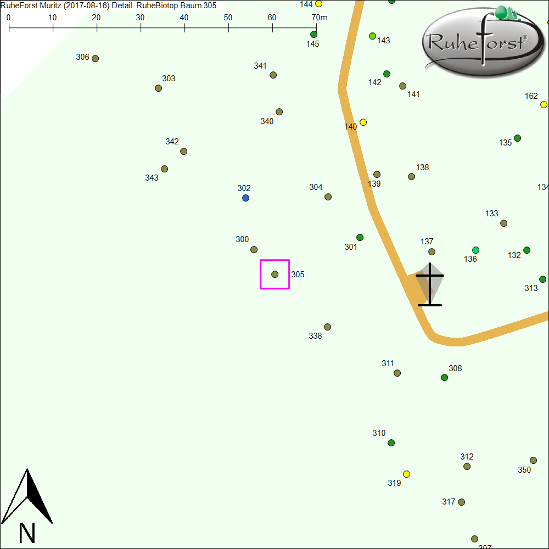Click the green tree marker 301

coord(360,237)
